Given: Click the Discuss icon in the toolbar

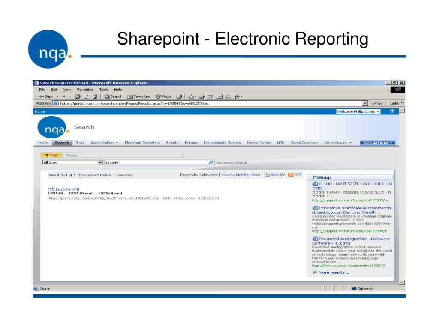Looking at the screenshot, I should [220, 96].
